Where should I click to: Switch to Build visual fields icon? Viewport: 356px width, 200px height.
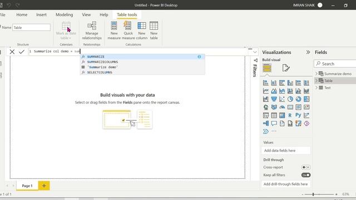click(267, 68)
